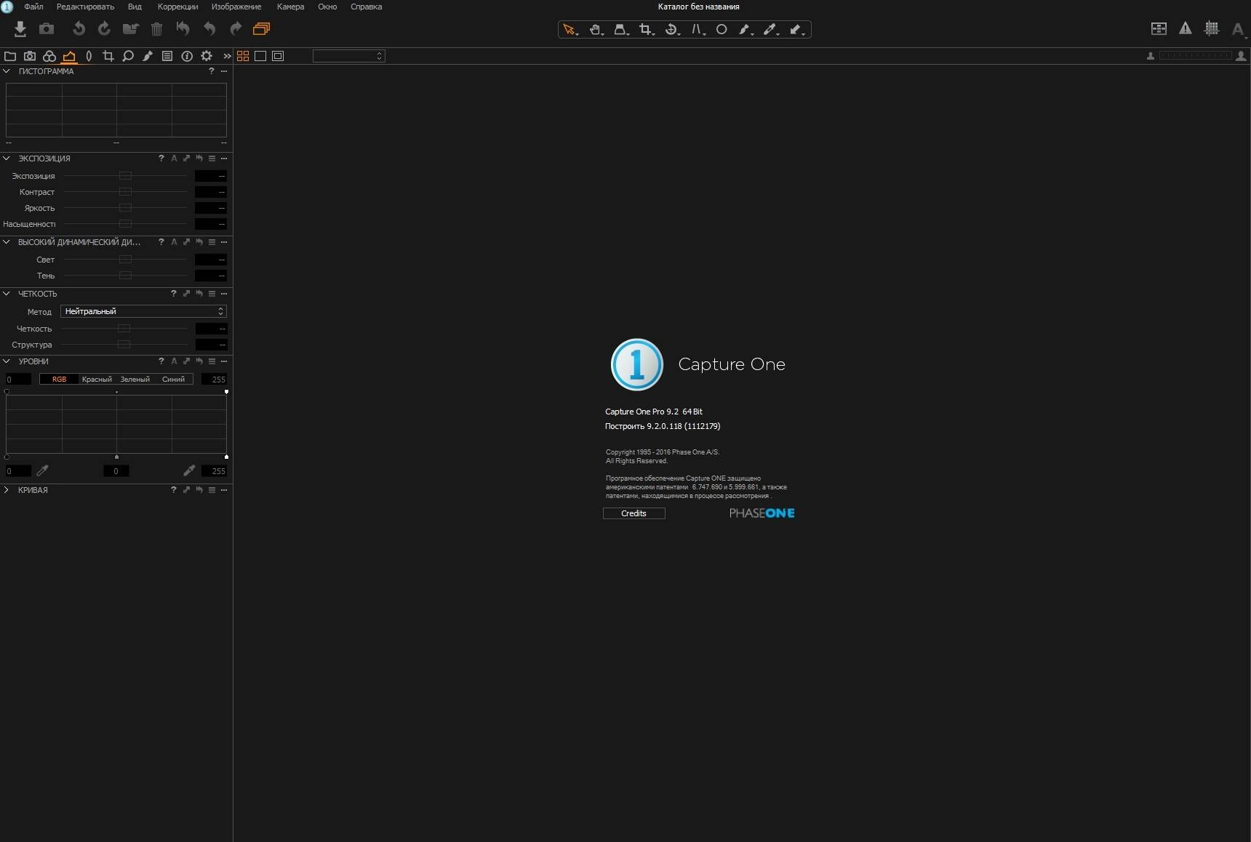
Task: Click the move-to-folder icon
Action: (131, 29)
